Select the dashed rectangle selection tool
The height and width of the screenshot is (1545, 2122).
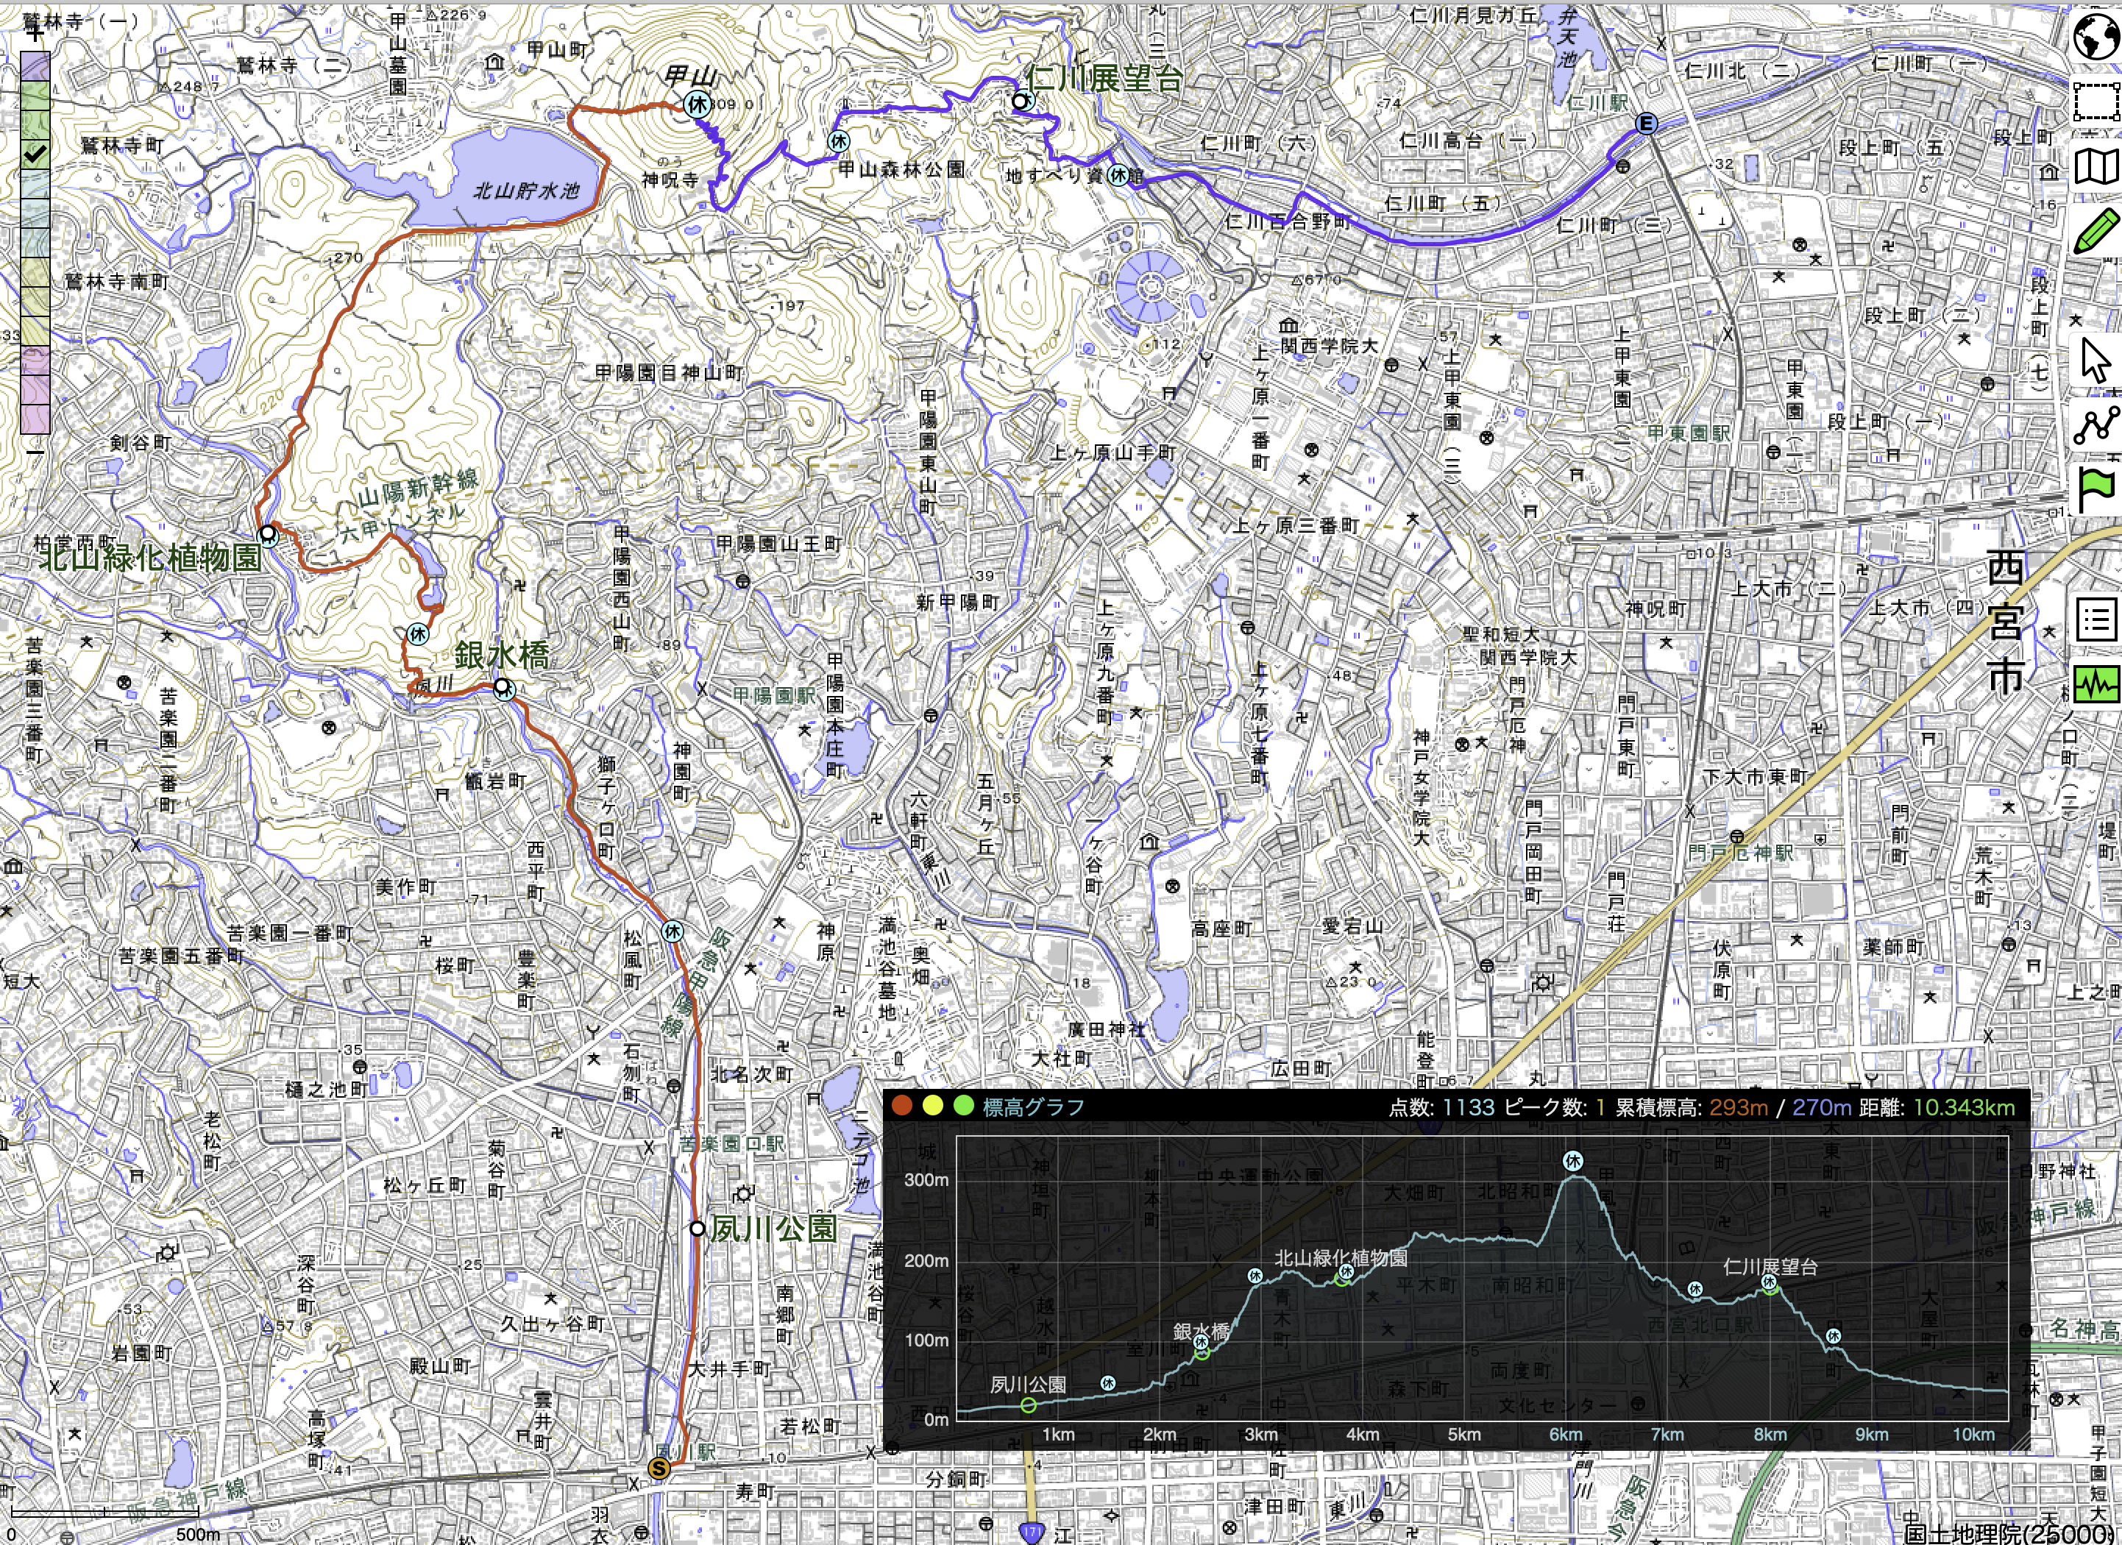click(x=2097, y=102)
